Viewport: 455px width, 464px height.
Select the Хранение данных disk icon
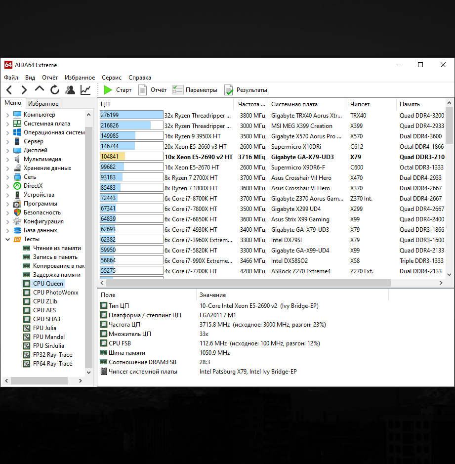[17, 168]
